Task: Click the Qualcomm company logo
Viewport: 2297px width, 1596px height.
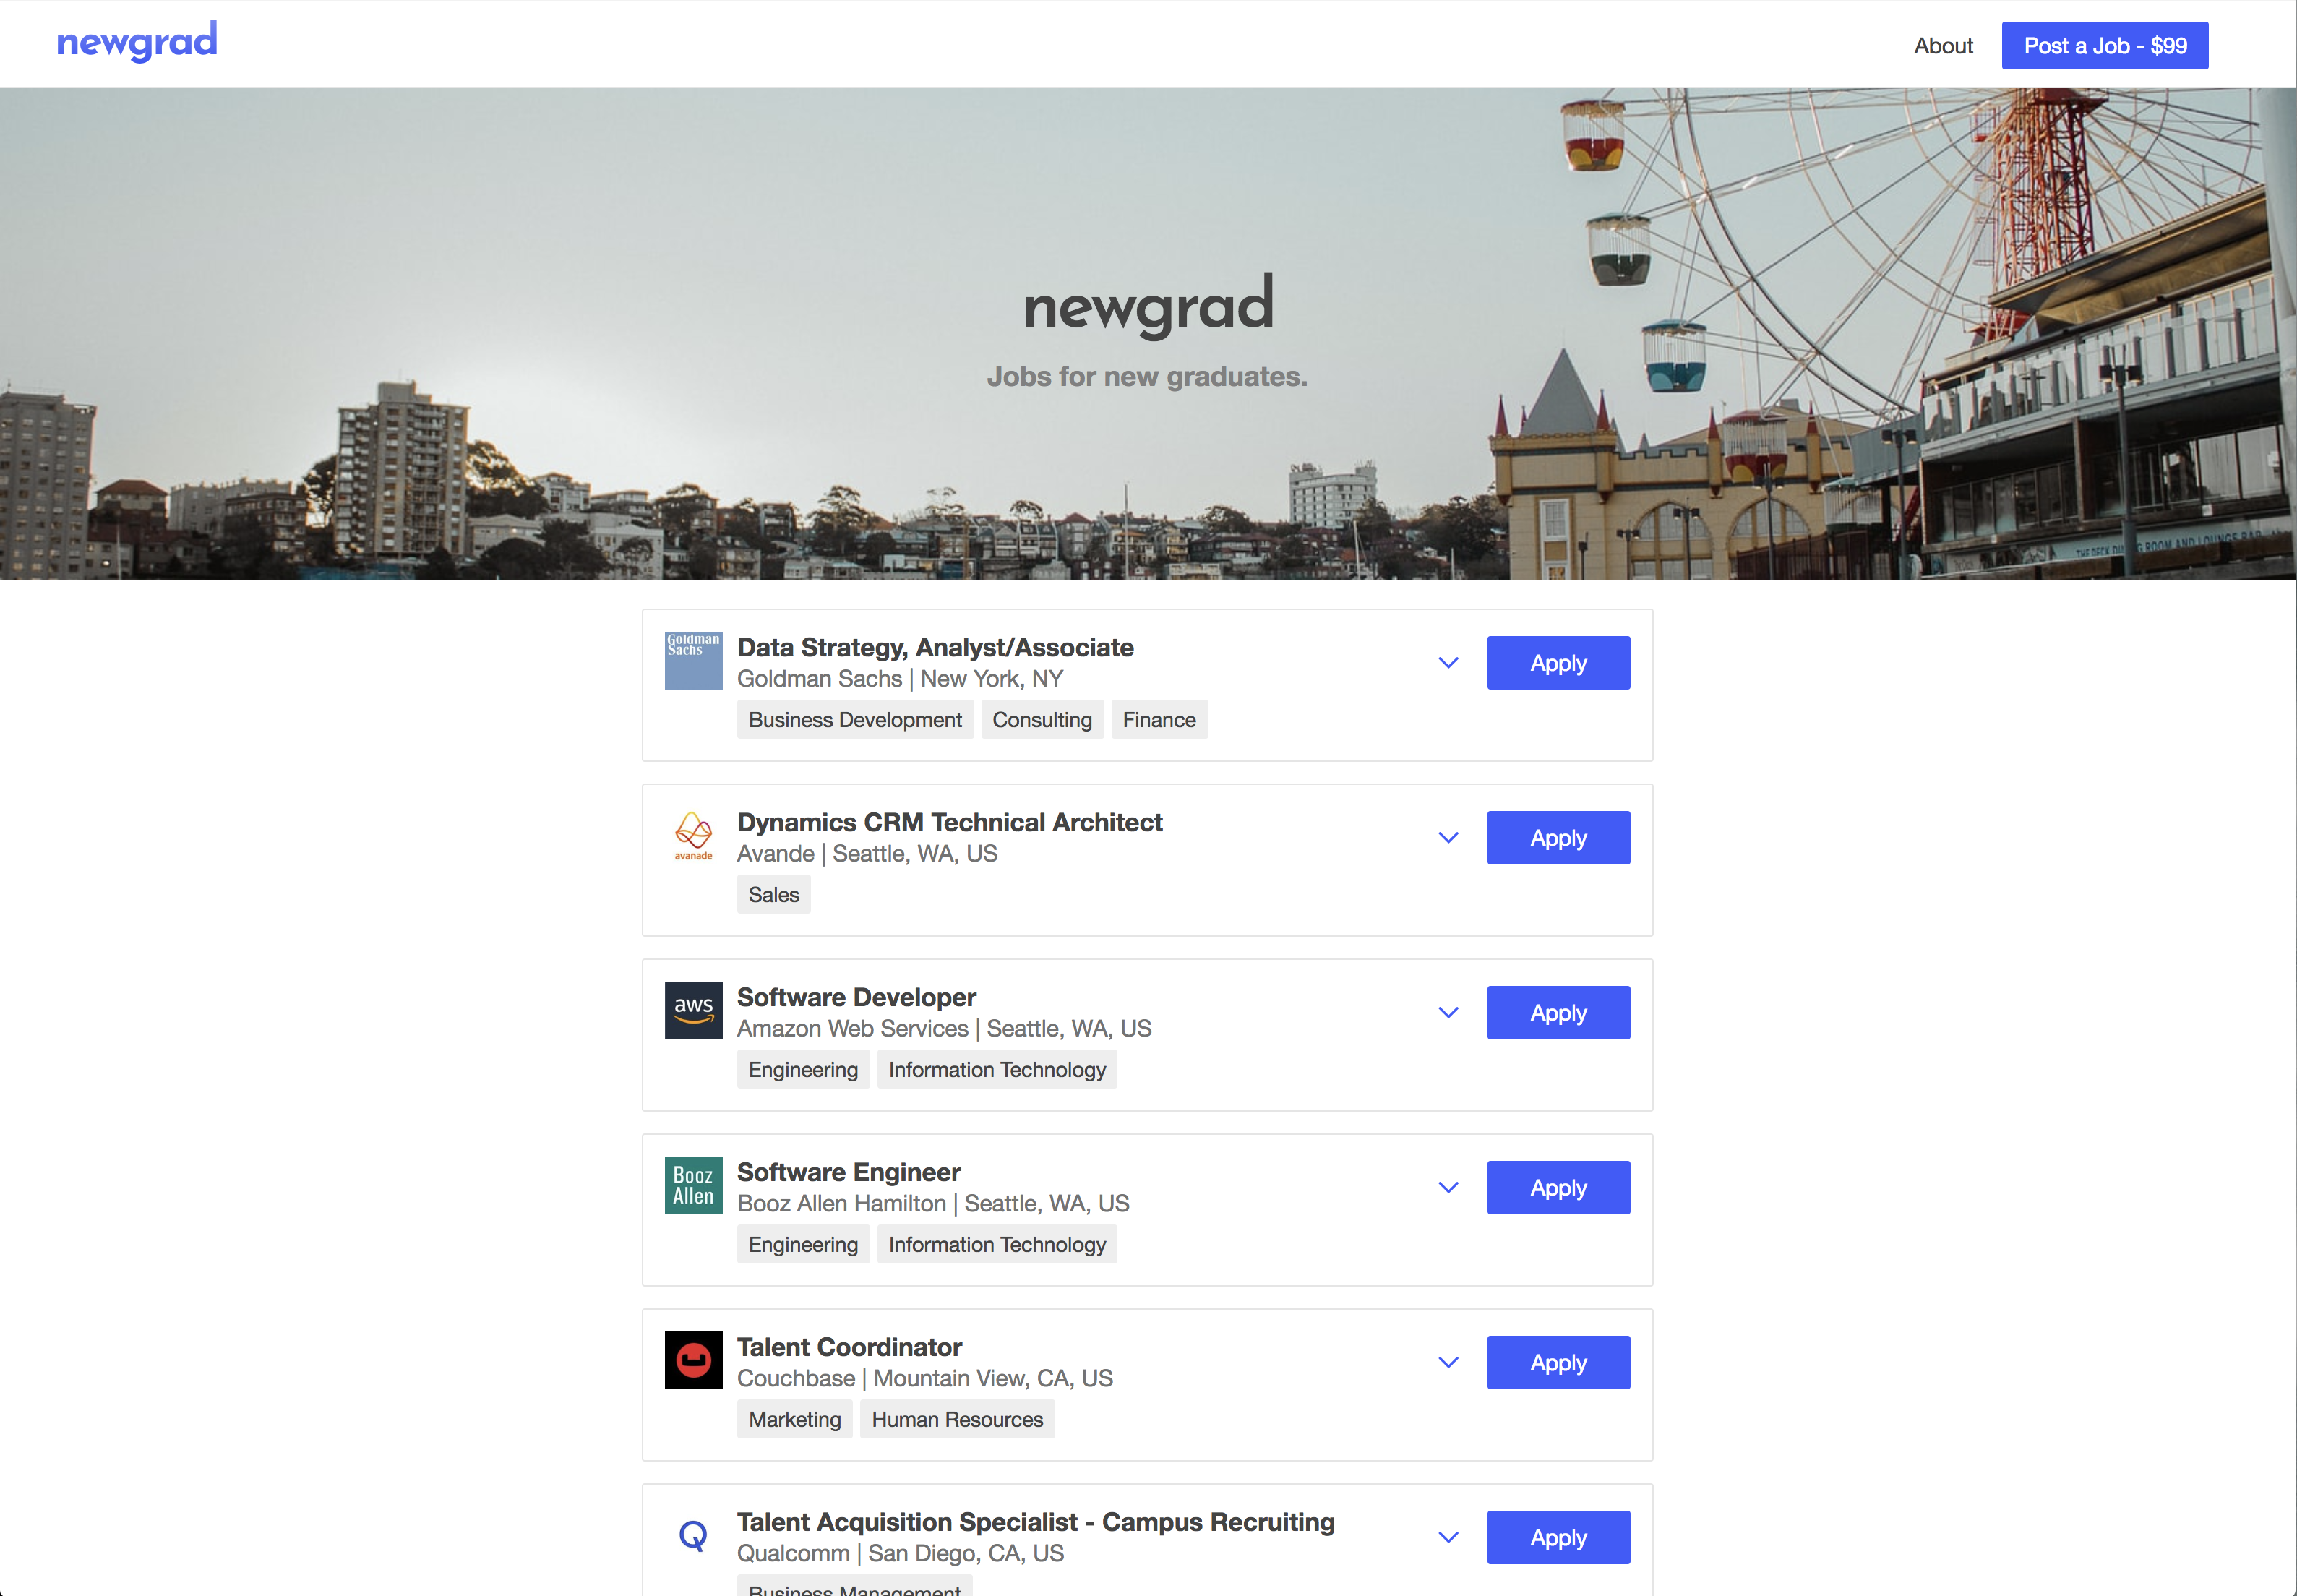Action: [693, 1535]
